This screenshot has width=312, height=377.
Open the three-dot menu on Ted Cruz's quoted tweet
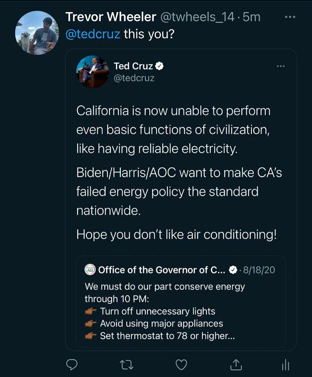(x=280, y=65)
